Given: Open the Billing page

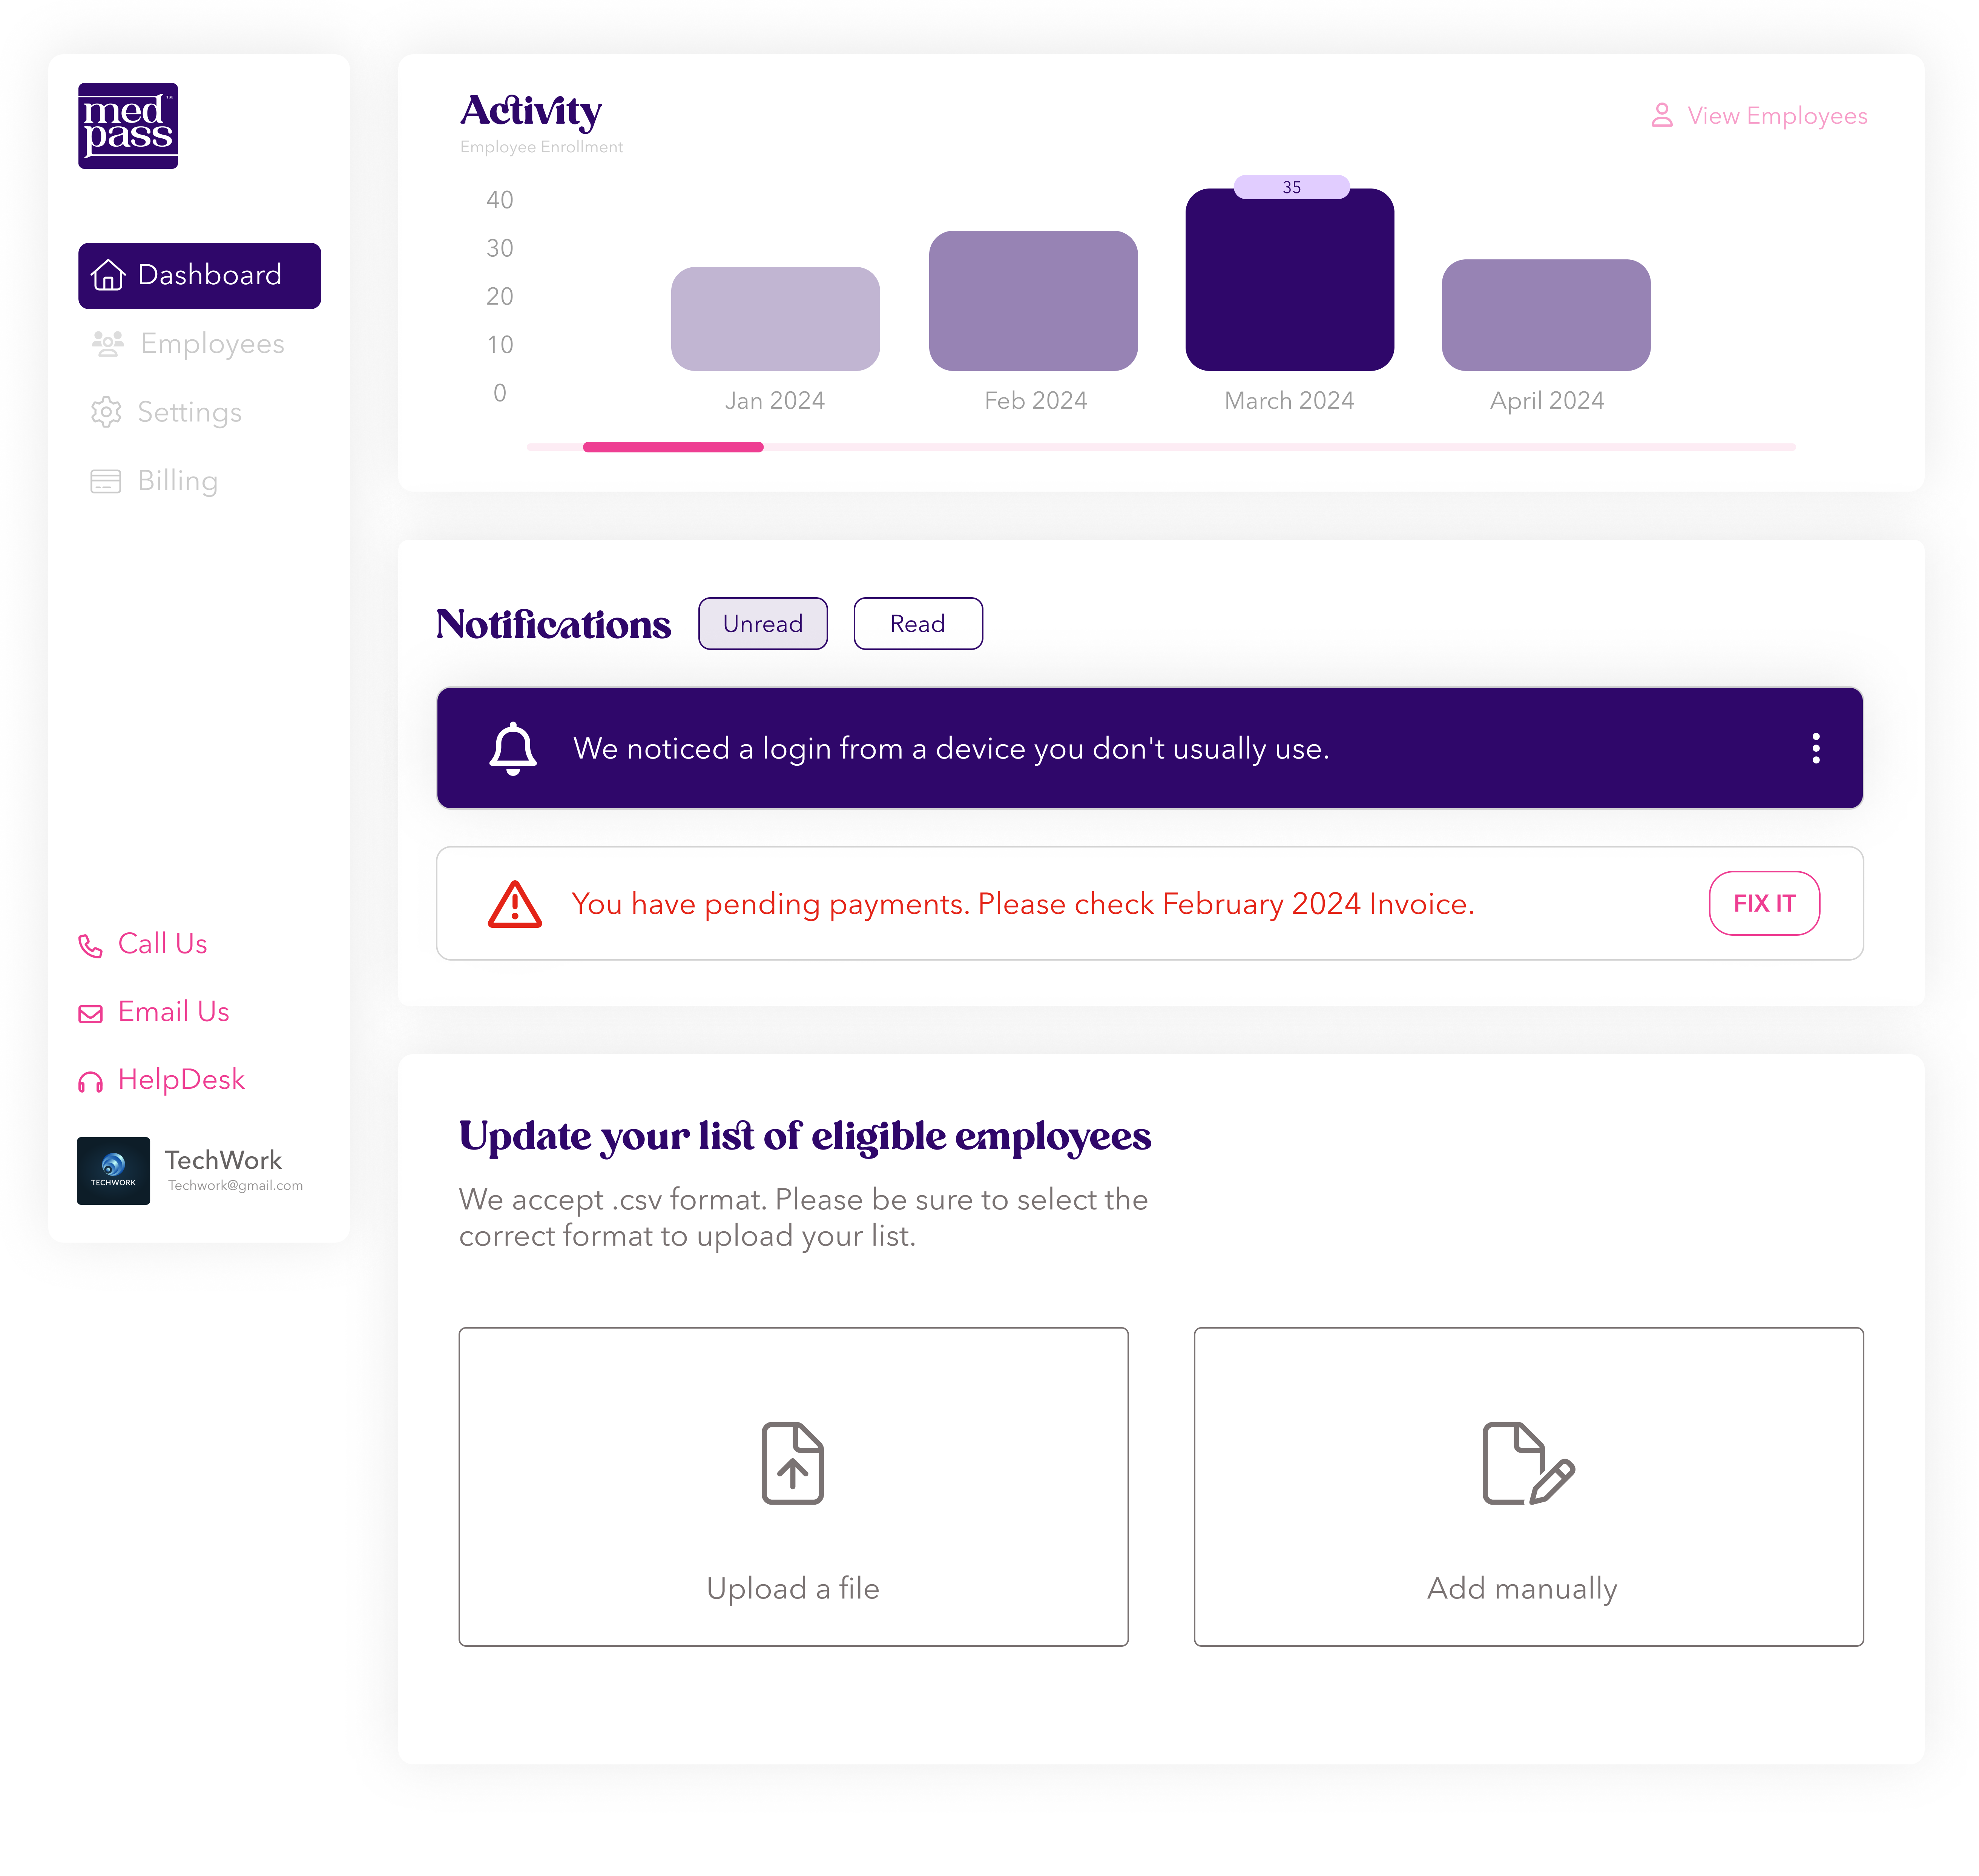Looking at the screenshot, I should (x=154, y=481).
